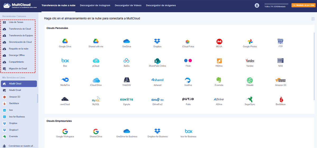This screenshot has width=317, height=148.
Task: Select Google Photos icon
Action: pyautogui.click(x=250, y=43)
